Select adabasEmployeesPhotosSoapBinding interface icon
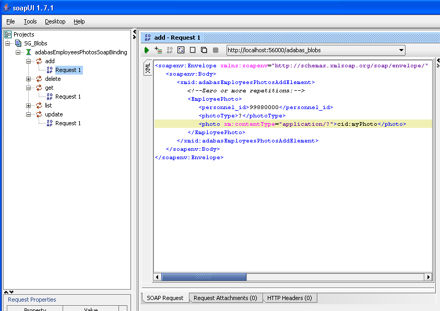Viewport: 440px width, 311px height. pyautogui.click(x=29, y=52)
